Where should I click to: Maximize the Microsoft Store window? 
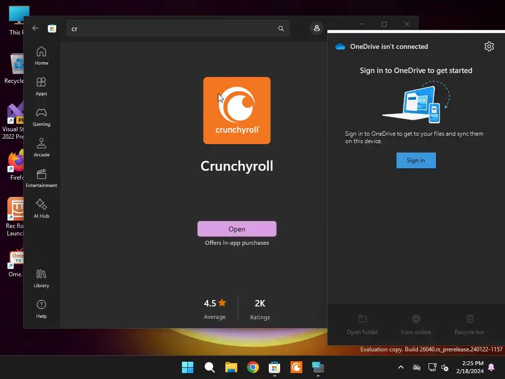(x=384, y=24)
